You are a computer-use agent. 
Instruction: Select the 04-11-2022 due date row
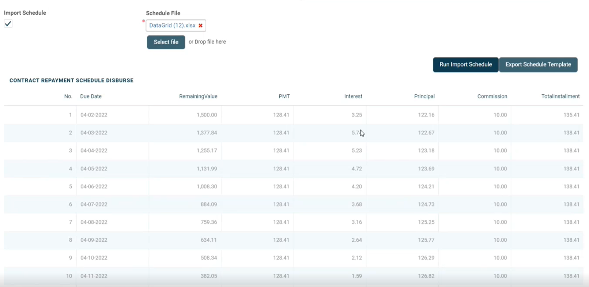coord(94,276)
